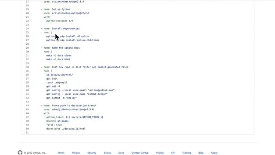Open the Blog footer link
This screenshot has height=155, width=275.
point(201,153)
